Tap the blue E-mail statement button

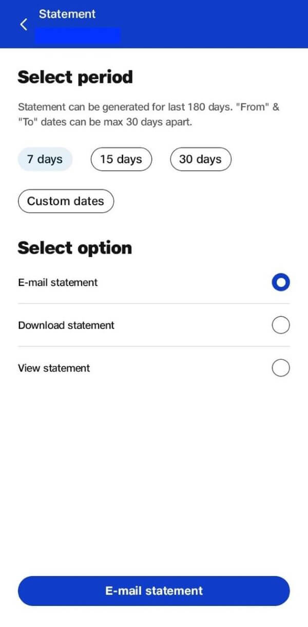[x=153, y=590]
